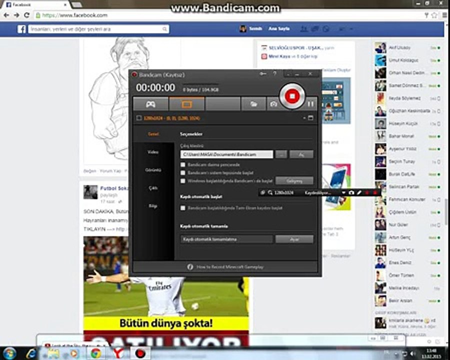Image resolution: width=450 pixels, height=360 pixels.
Task: Open chat with Seçkin Tunay
Action: click(408, 161)
